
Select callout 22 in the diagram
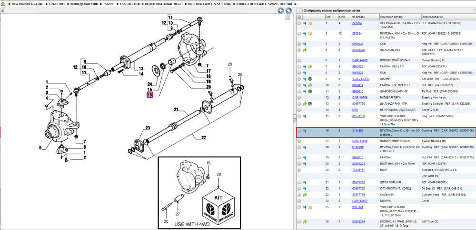tap(203, 138)
